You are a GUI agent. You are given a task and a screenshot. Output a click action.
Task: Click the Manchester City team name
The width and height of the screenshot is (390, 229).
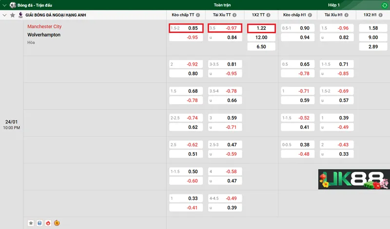[x=44, y=27]
